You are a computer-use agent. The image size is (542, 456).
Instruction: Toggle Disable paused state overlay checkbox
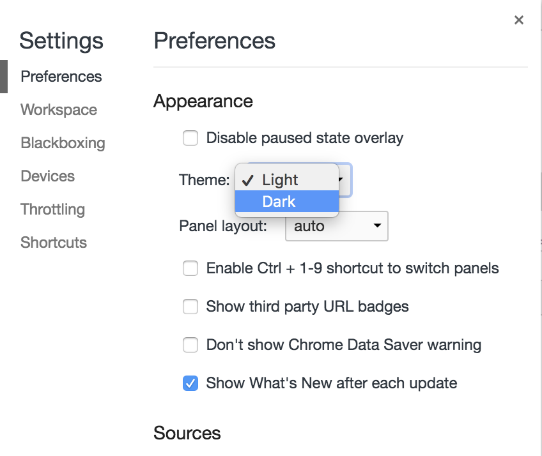pyautogui.click(x=190, y=138)
